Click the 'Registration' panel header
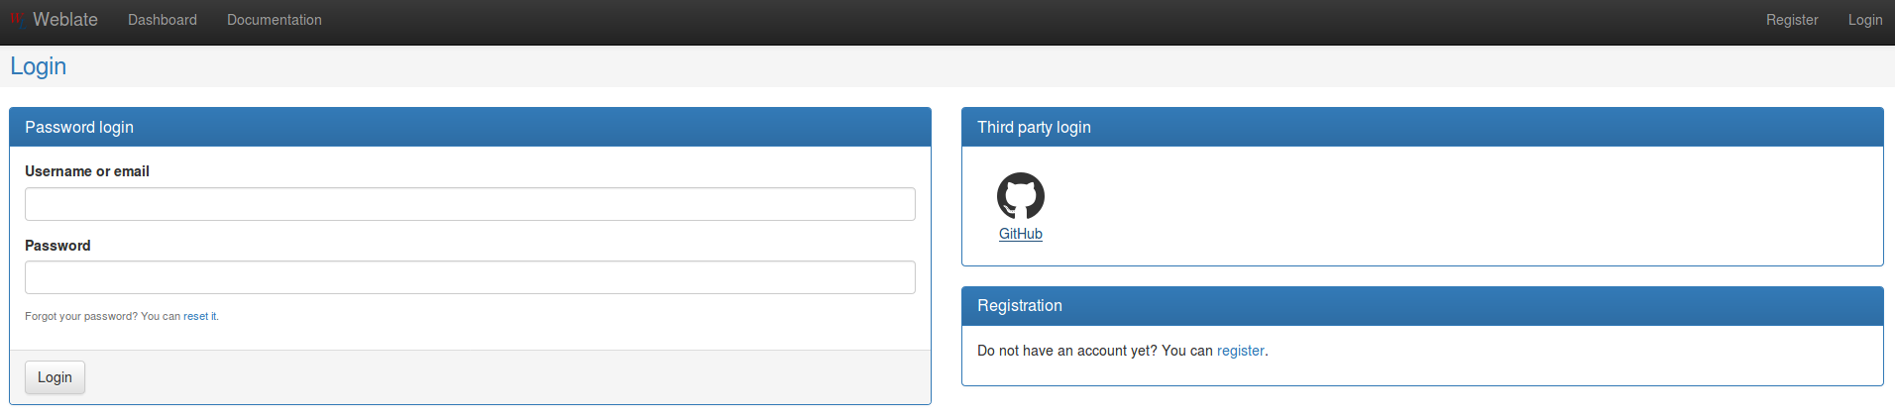1895x417 pixels. click(1422, 306)
